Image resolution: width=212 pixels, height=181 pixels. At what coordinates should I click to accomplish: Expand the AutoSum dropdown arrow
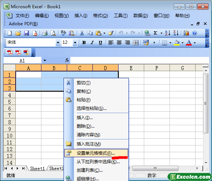click(161, 33)
